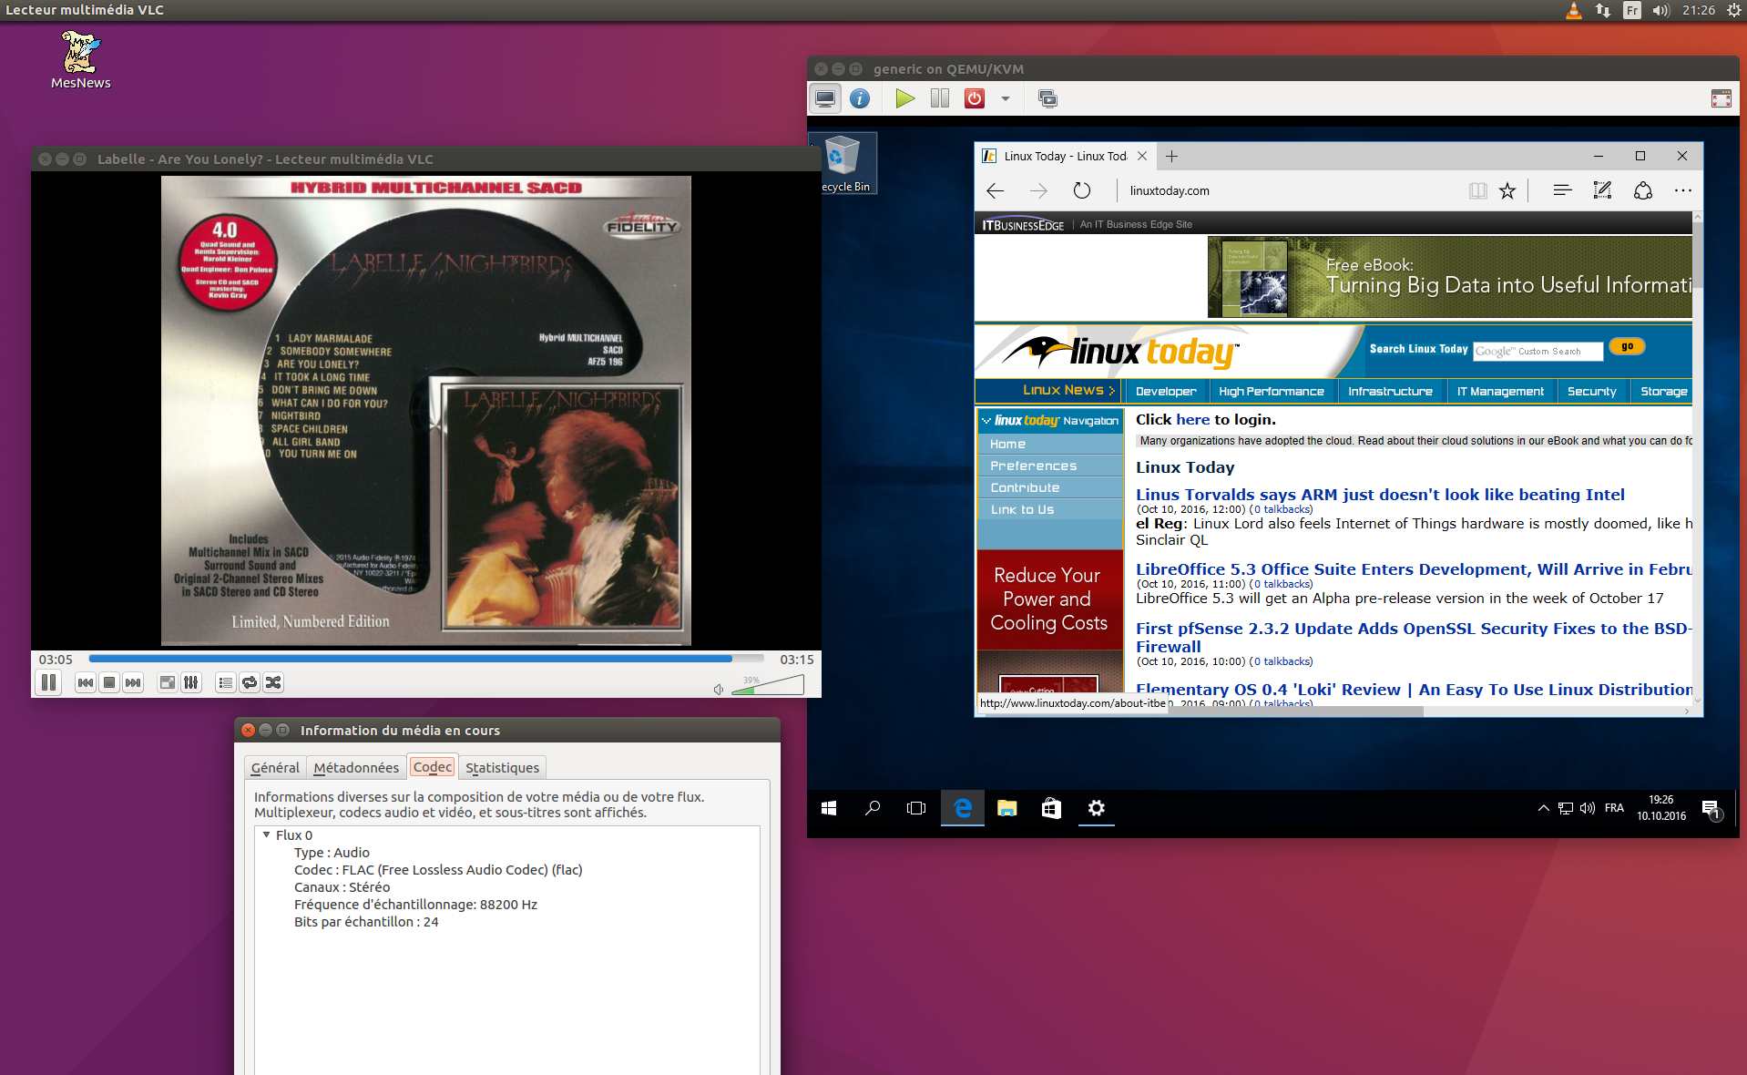This screenshot has height=1075, width=1747.
Task: Select the Codec FLAC row
Action: click(438, 870)
